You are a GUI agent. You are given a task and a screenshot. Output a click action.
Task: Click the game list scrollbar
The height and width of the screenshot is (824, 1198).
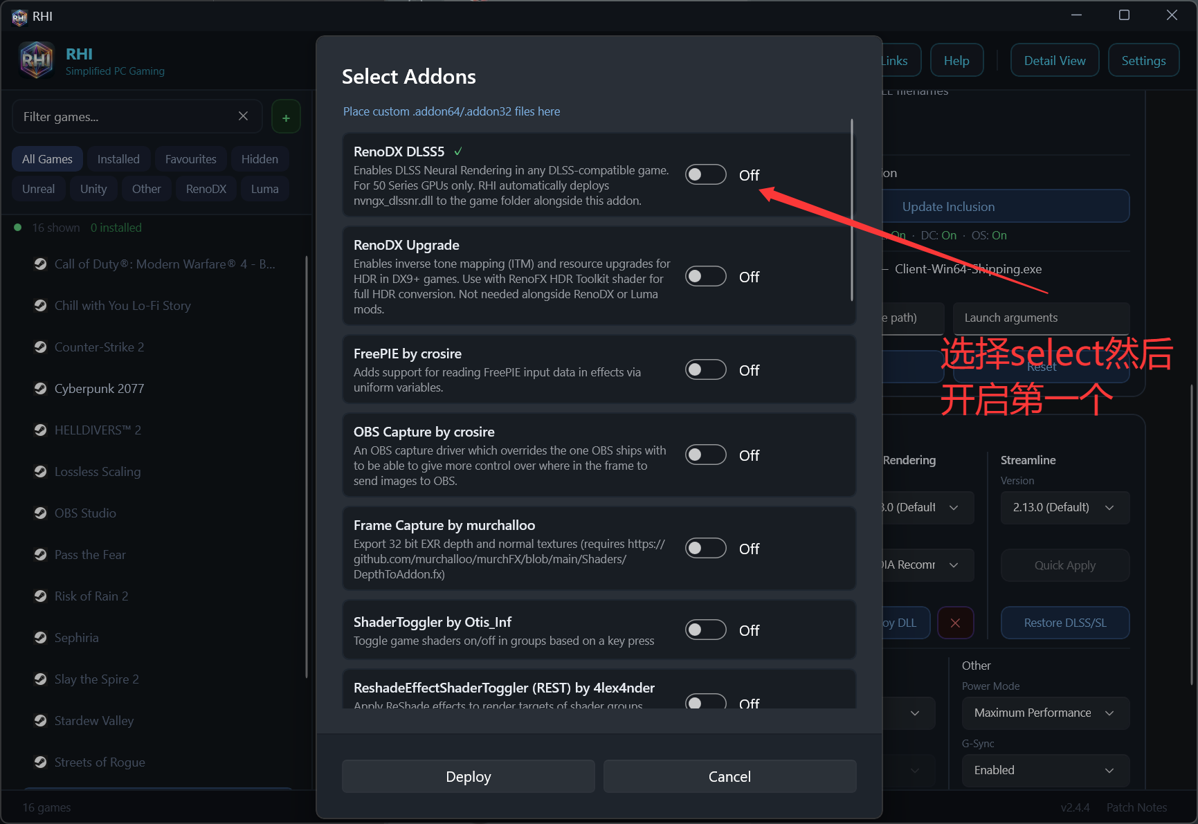pyautogui.click(x=307, y=467)
